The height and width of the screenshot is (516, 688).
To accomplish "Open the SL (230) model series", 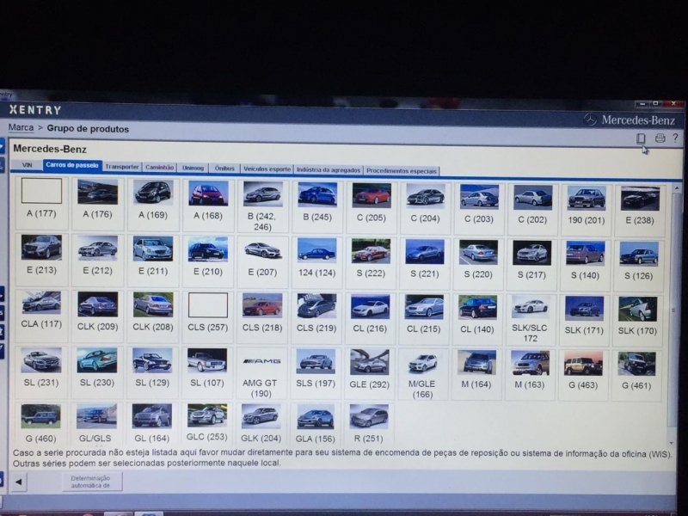I will [x=97, y=372].
